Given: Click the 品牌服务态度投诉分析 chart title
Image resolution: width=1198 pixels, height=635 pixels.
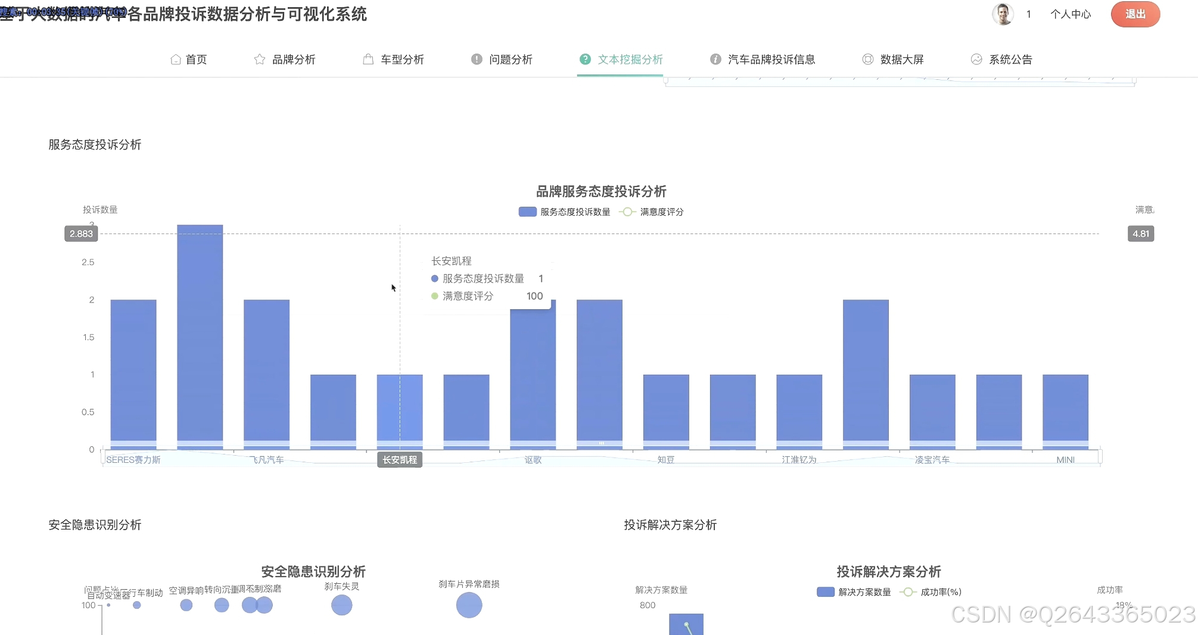Looking at the screenshot, I should pos(601,191).
